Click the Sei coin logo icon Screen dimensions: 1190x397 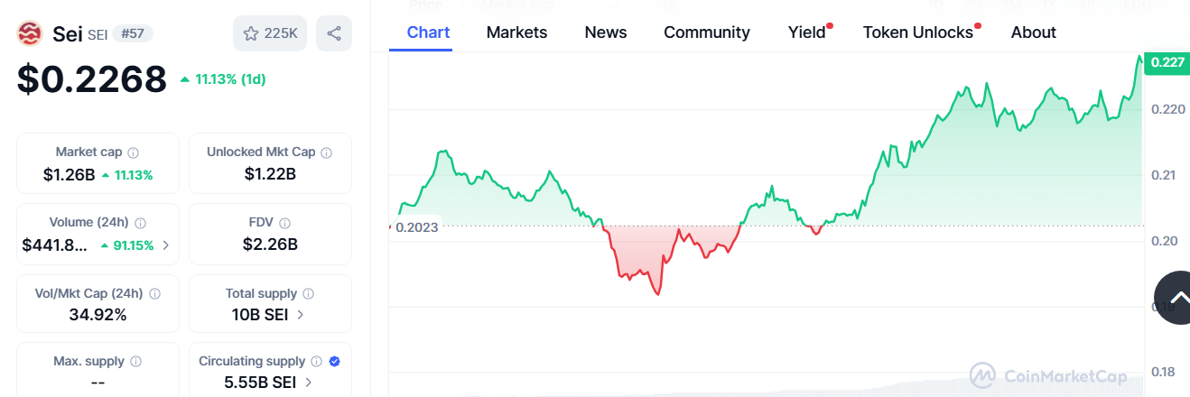(x=31, y=34)
